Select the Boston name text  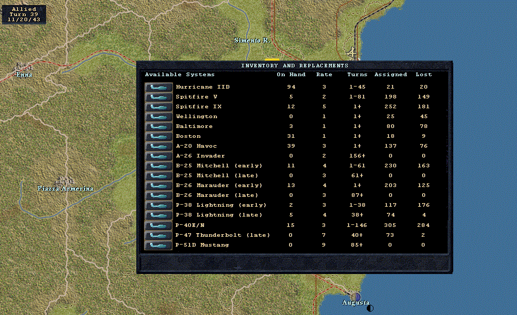click(188, 136)
